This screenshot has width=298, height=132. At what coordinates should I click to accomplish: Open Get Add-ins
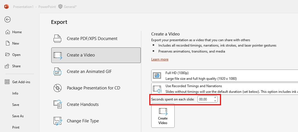pos(21,82)
